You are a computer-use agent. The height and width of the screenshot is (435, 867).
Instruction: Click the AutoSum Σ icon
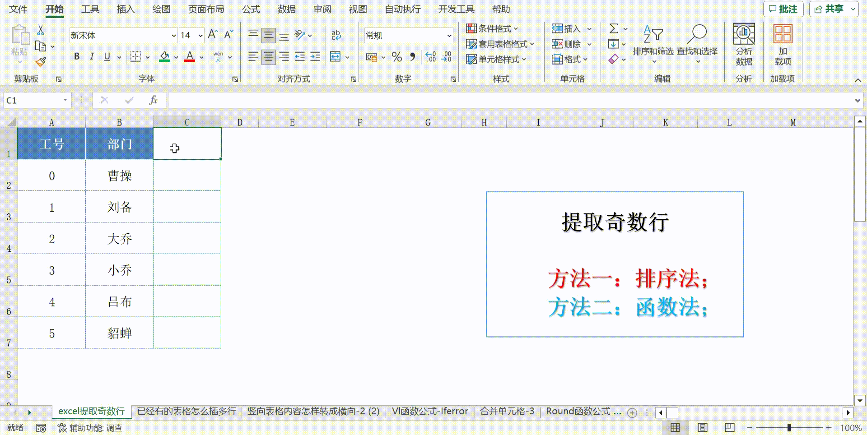tap(614, 29)
